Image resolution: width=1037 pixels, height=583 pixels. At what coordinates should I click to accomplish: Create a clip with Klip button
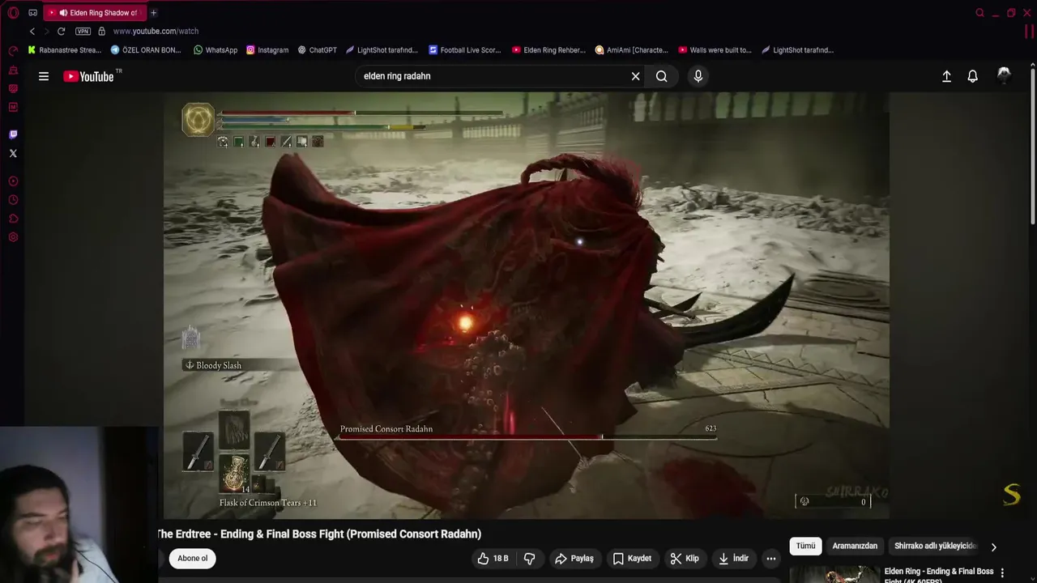pyautogui.click(x=685, y=558)
